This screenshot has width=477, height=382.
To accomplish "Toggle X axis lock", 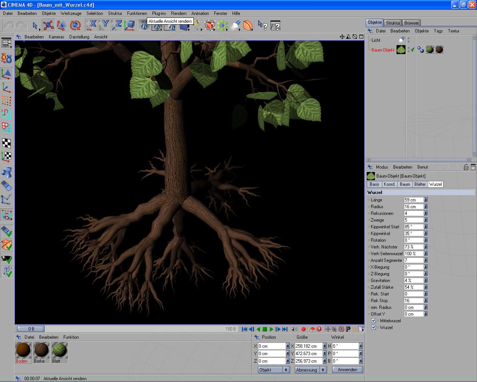I will tap(91, 25).
